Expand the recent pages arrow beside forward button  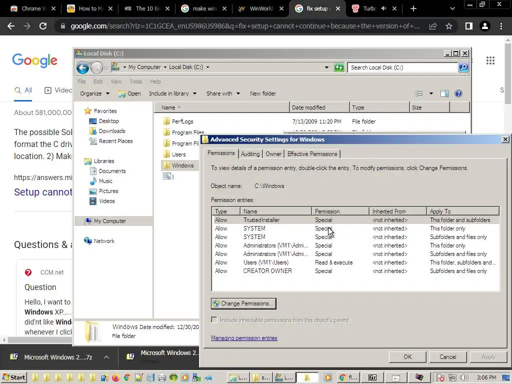pos(106,68)
